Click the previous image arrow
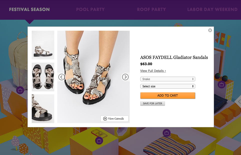 [x=61, y=77]
